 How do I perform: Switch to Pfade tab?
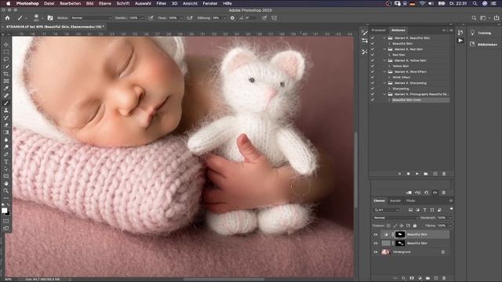coord(411,201)
